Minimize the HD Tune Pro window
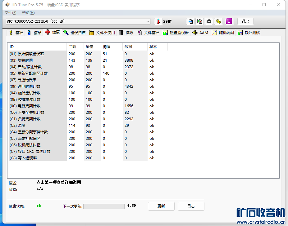Screen dimensions: 288x226 pyautogui.click(x=250, y=5)
